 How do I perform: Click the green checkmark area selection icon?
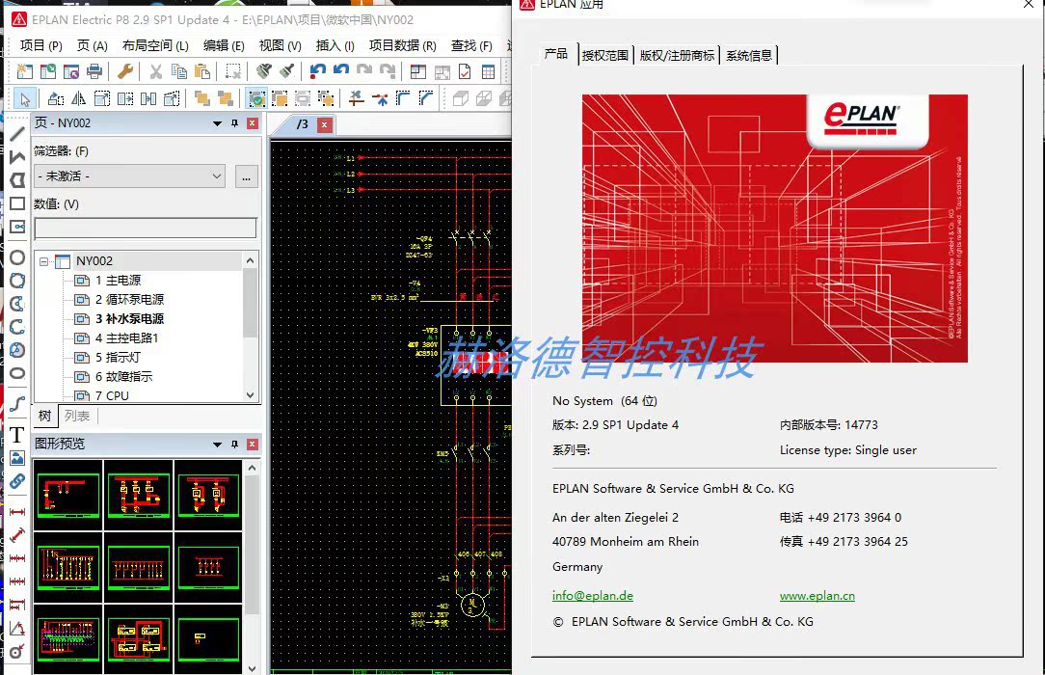[x=256, y=99]
